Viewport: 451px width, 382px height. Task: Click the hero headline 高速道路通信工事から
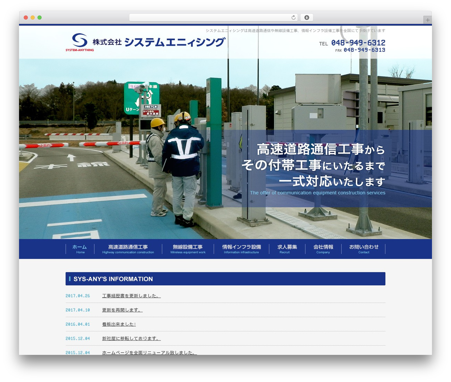tap(321, 149)
